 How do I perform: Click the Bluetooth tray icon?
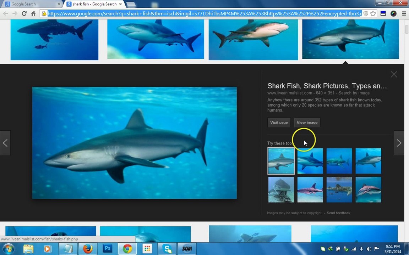point(361,249)
